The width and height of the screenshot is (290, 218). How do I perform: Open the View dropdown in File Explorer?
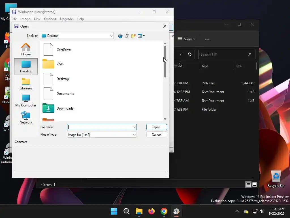[x=186, y=39]
